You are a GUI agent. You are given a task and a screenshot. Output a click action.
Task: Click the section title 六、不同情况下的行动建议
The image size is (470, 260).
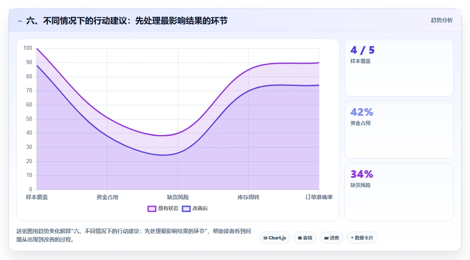pos(127,21)
